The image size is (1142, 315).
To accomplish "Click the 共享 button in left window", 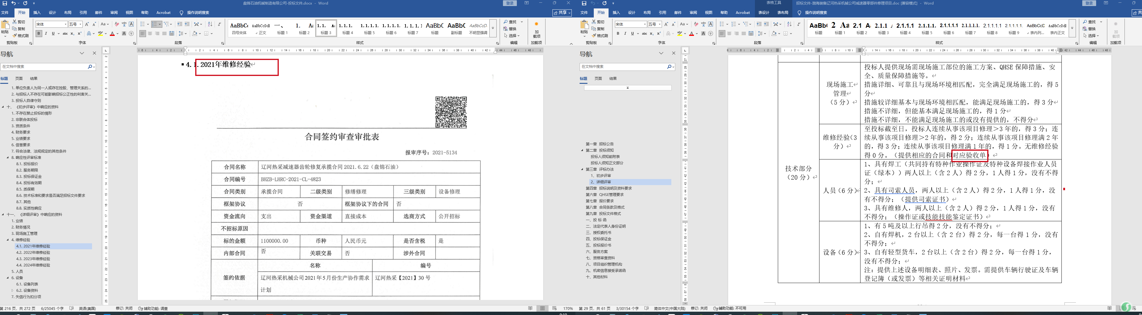I will [562, 12].
